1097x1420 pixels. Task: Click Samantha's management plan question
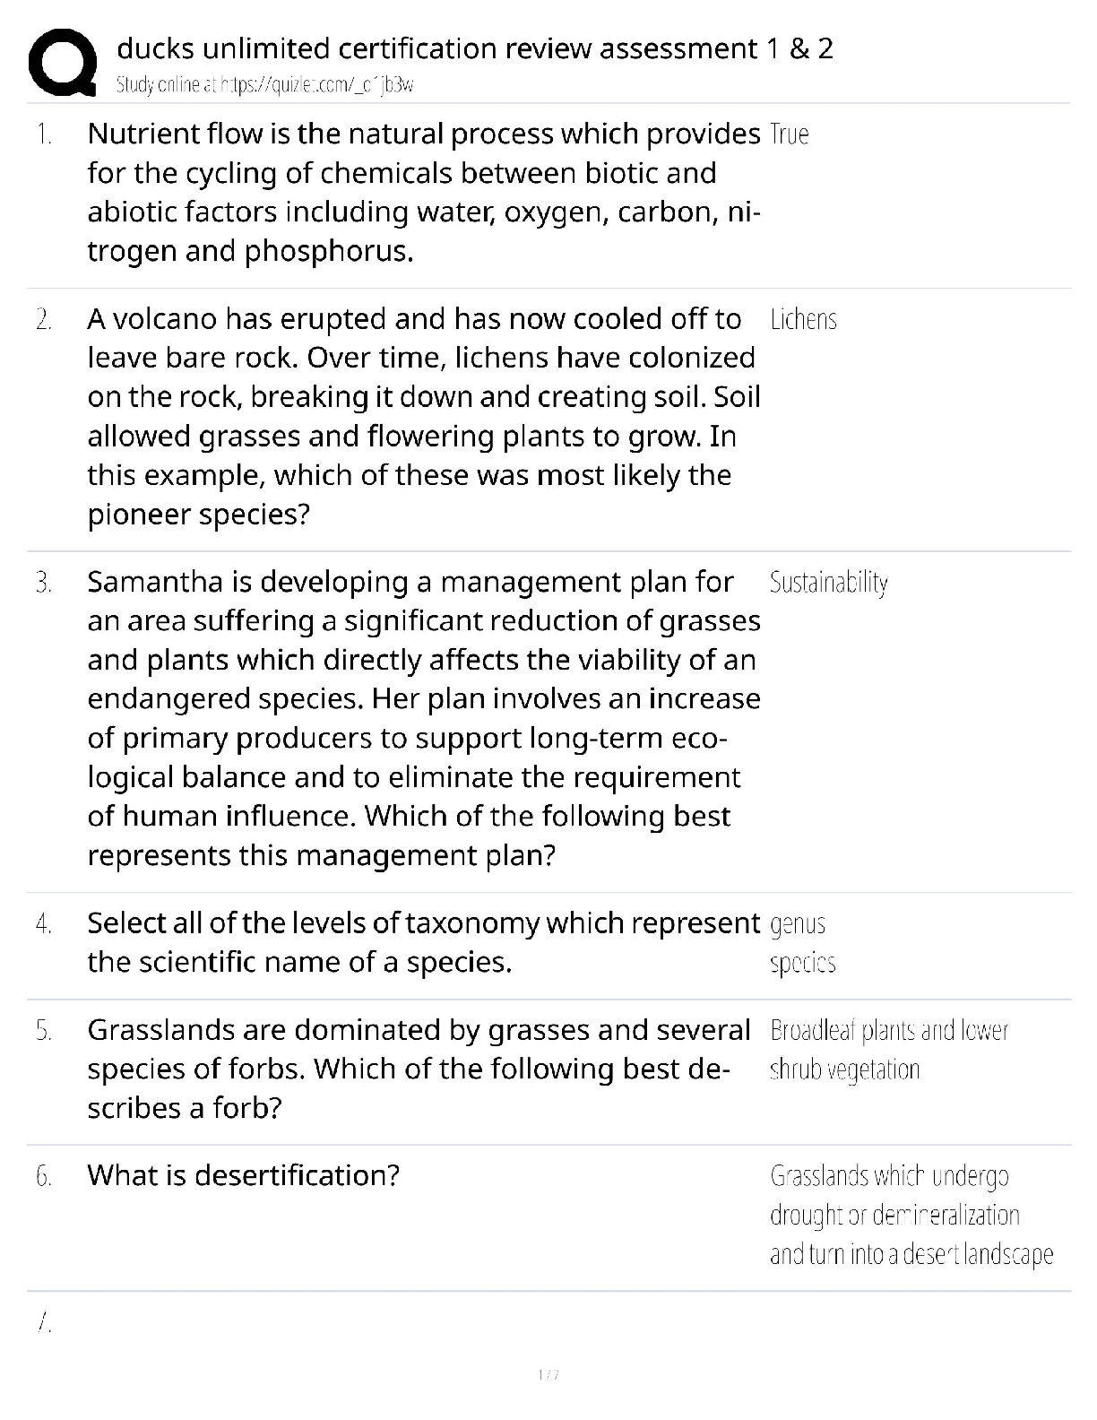click(423, 718)
